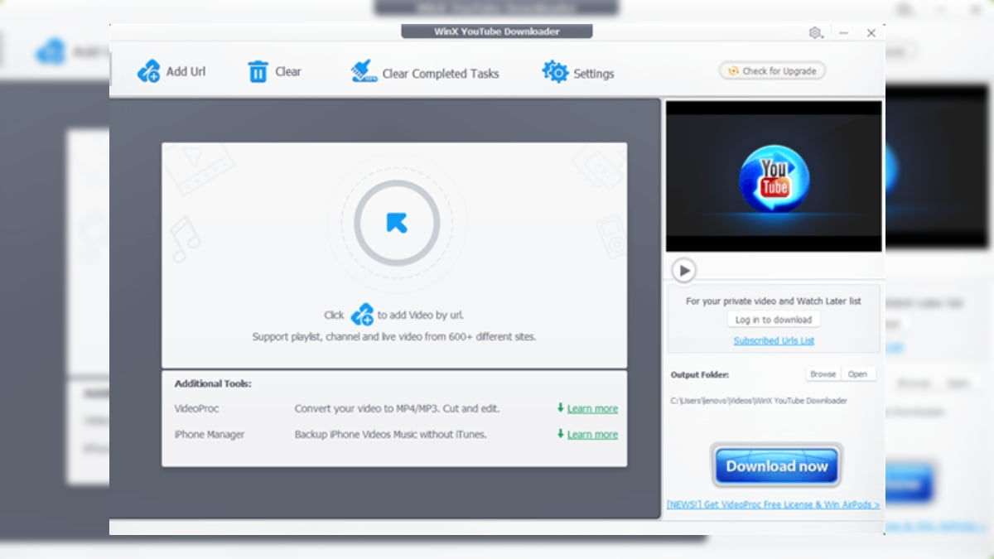Open the Subscribed Urls List link
Viewport: 994px width, 559px height.
(x=773, y=340)
